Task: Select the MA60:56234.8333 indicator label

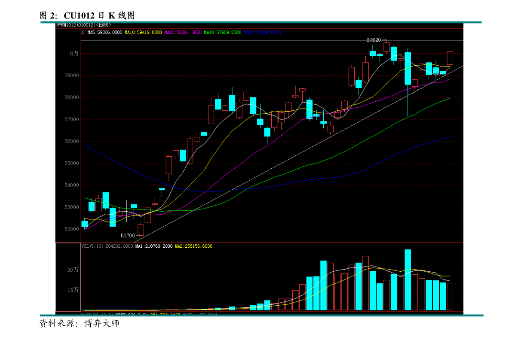Action: coord(263,32)
